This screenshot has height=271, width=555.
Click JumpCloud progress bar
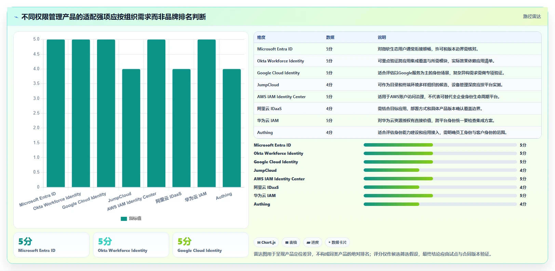pyautogui.click(x=440, y=170)
